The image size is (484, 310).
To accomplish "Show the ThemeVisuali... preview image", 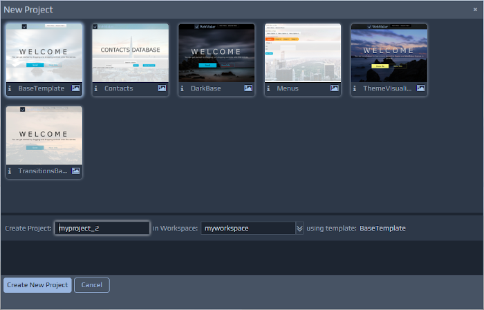I will (x=420, y=88).
